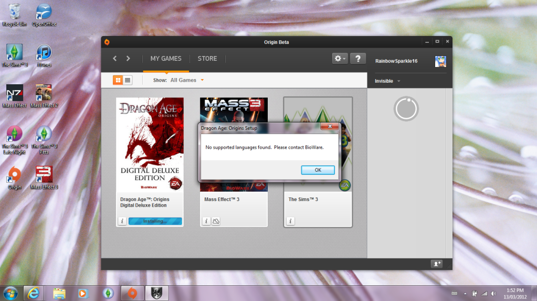
Task: Navigate forward with the right arrow
Action: (x=128, y=59)
